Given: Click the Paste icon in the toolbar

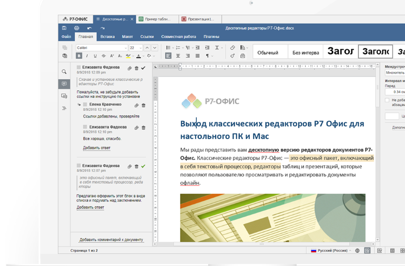Looking at the screenshot, I should (65, 56).
